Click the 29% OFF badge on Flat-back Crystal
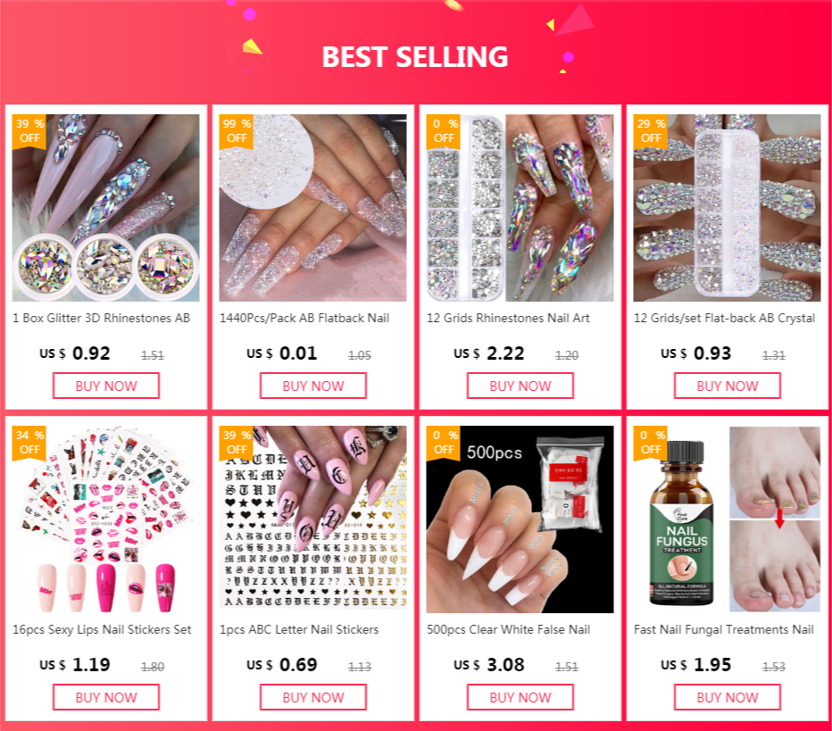Image resolution: width=832 pixels, height=731 pixels. coord(651,131)
